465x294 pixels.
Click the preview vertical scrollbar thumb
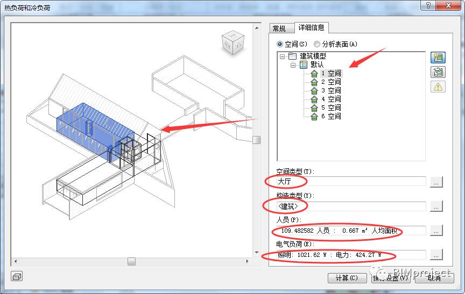tap(257, 140)
